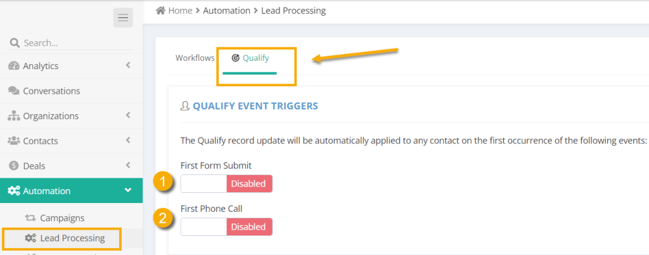
Task: Toggle the First Phone Call switch
Action: tap(226, 226)
